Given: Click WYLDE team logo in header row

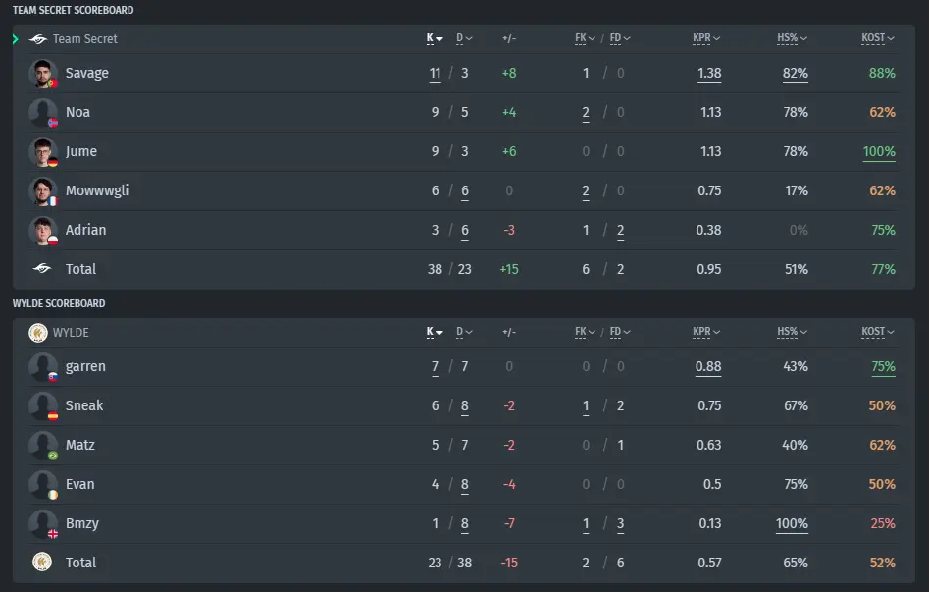Looking at the screenshot, I should tap(38, 333).
